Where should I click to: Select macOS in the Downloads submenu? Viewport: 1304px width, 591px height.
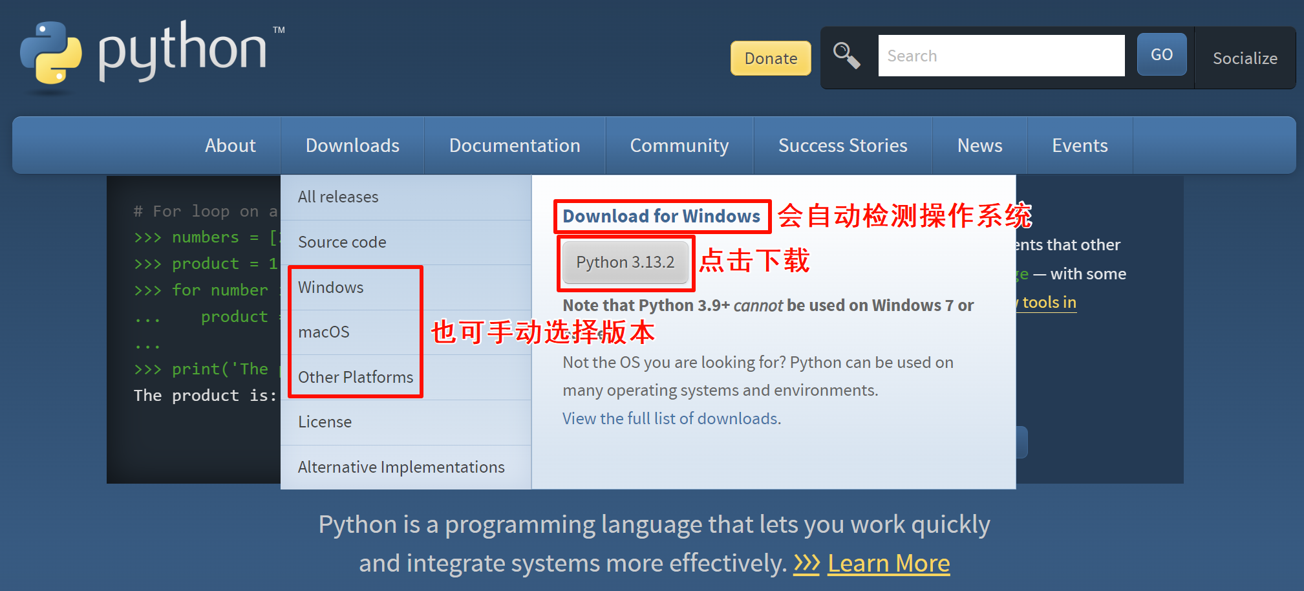pos(324,332)
